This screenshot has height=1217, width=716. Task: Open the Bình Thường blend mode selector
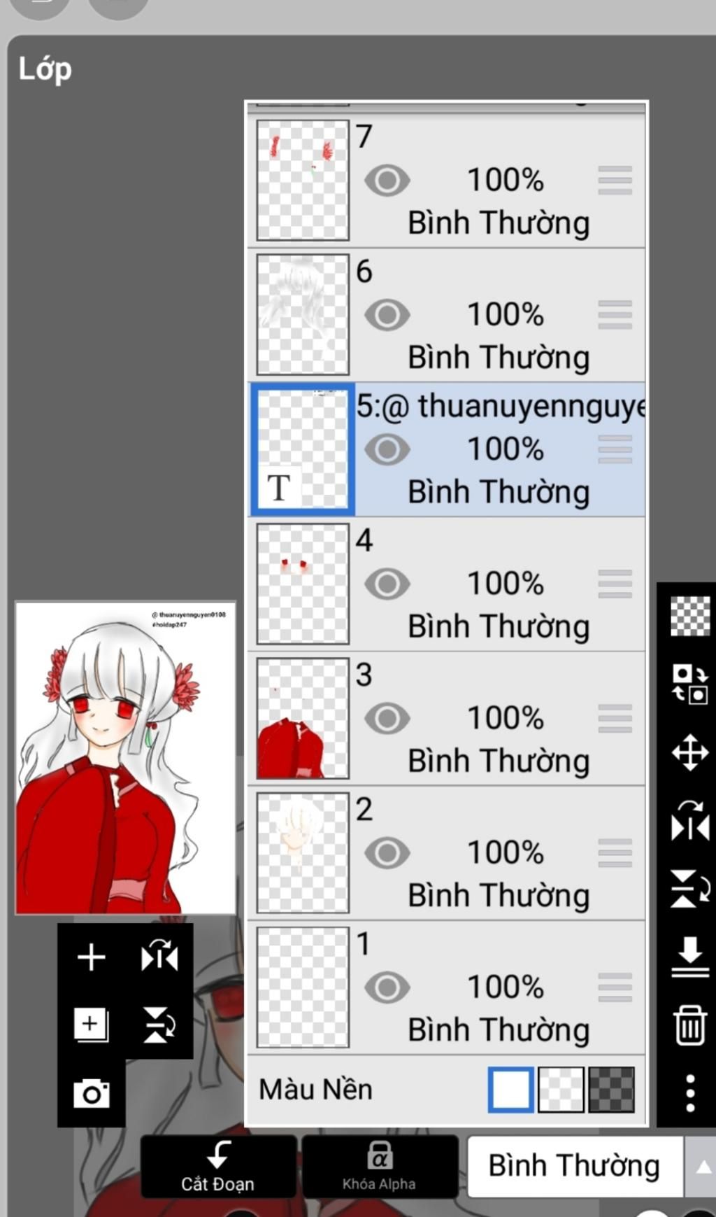pos(575,1166)
